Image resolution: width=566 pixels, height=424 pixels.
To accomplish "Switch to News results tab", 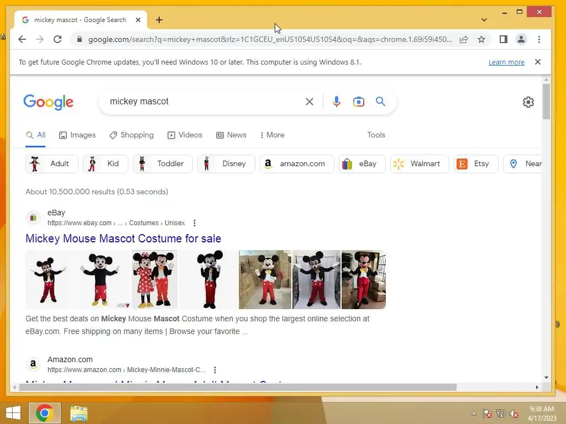I will 232,135.
